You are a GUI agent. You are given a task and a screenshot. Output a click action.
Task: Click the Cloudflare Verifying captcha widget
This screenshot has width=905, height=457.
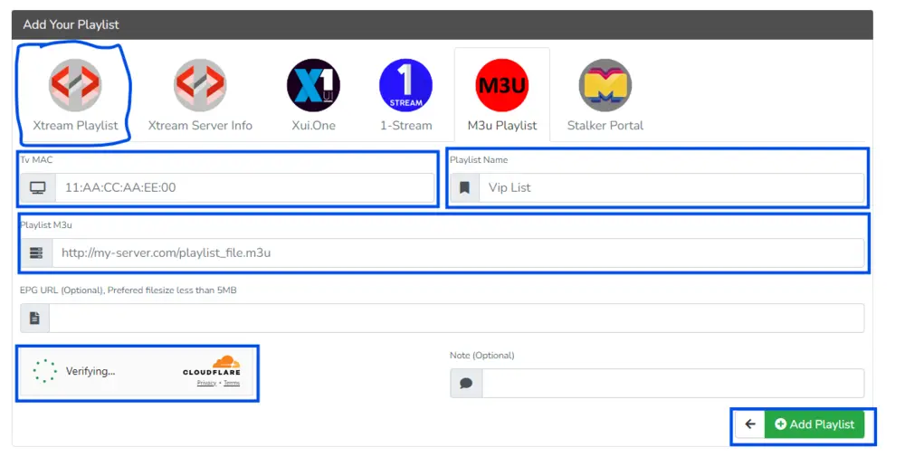point(90,372)
